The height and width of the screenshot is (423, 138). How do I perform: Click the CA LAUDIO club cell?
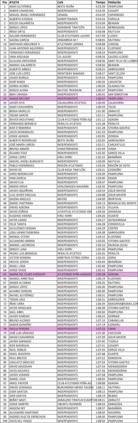click(x=64, y=57)
